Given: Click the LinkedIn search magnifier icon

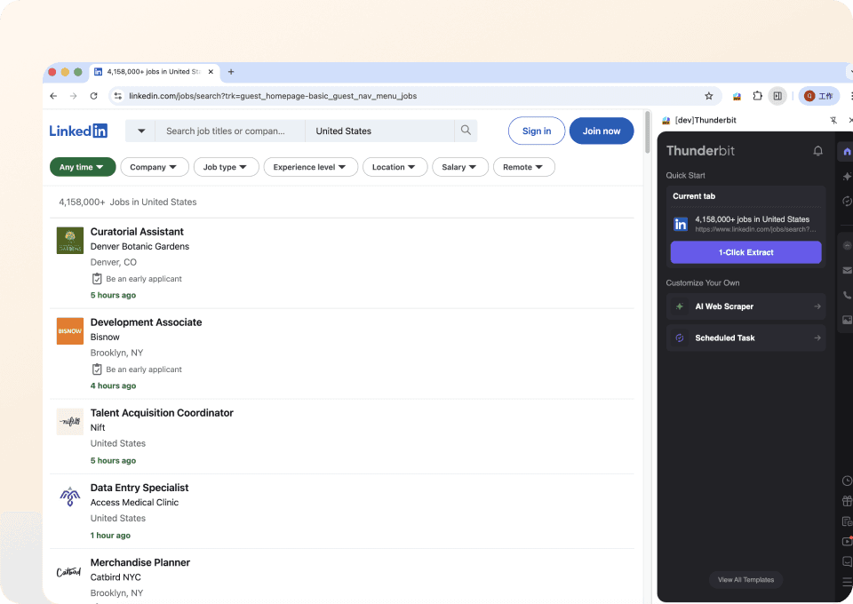Looking at the screenshot, I should tap(466, 131).
